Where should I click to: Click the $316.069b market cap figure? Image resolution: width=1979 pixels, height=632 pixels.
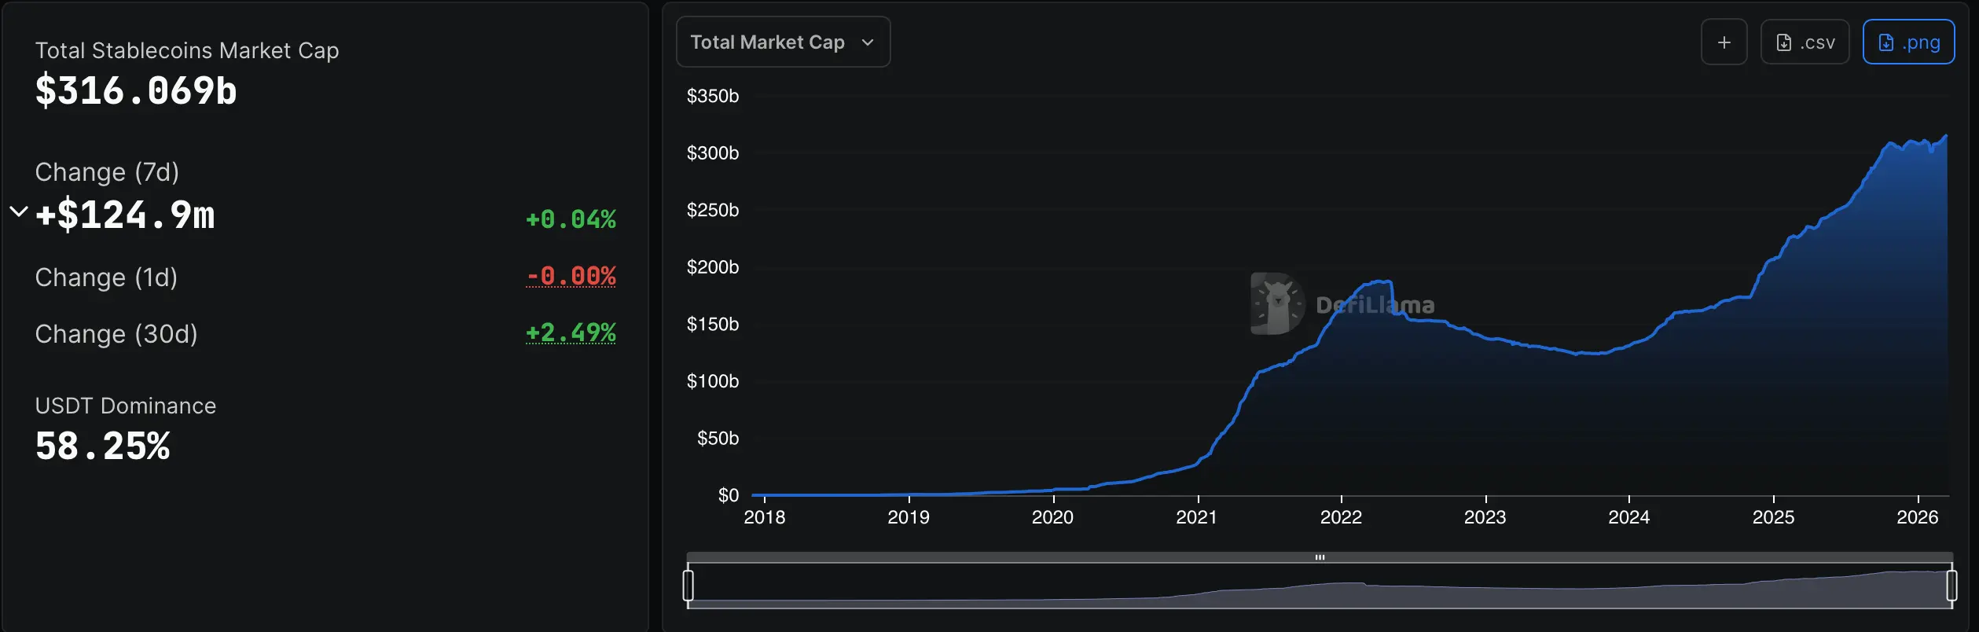click(135, 90)
